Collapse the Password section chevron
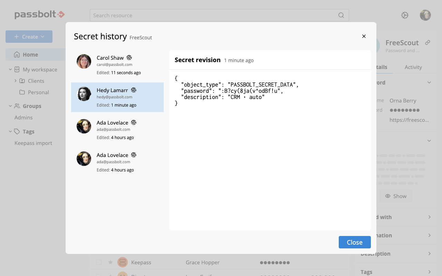Viewport: 442px width, 276px height. 429,82
